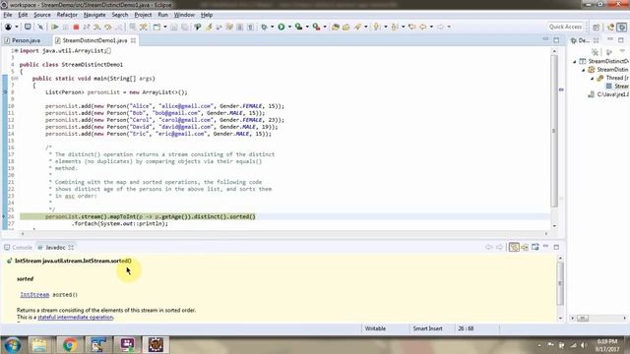Click the Quick Access search field
The height and width of the screenshot is (354, 630).
pyautogui.click(x=565, y=27)
